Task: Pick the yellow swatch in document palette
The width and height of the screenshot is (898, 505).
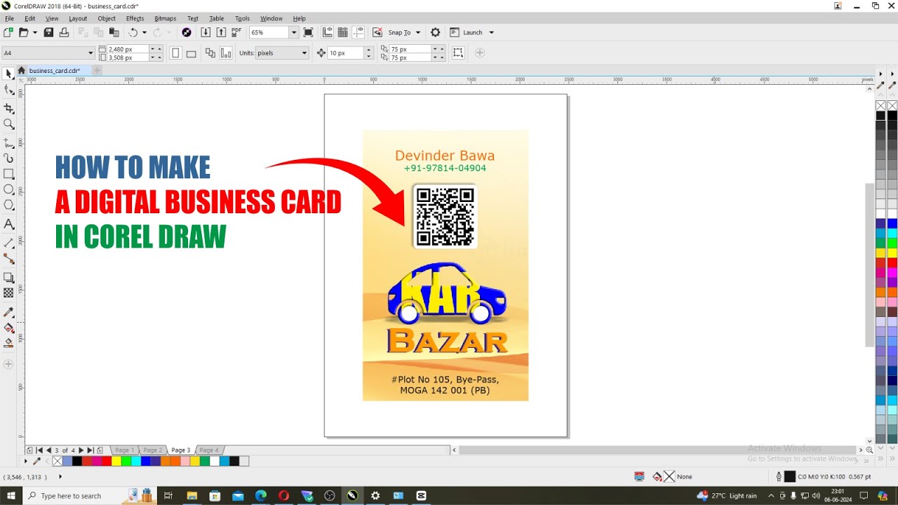Action: tap(116, 462)
